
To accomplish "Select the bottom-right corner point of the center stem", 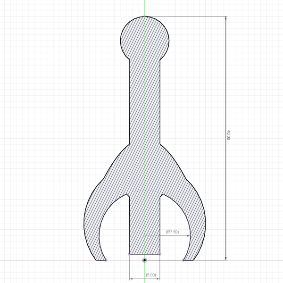I will pos(160,254).
